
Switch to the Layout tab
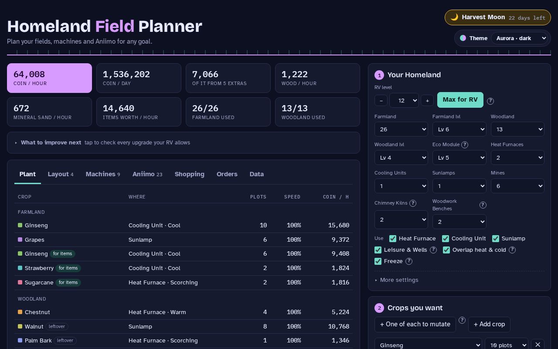[61, 174]
